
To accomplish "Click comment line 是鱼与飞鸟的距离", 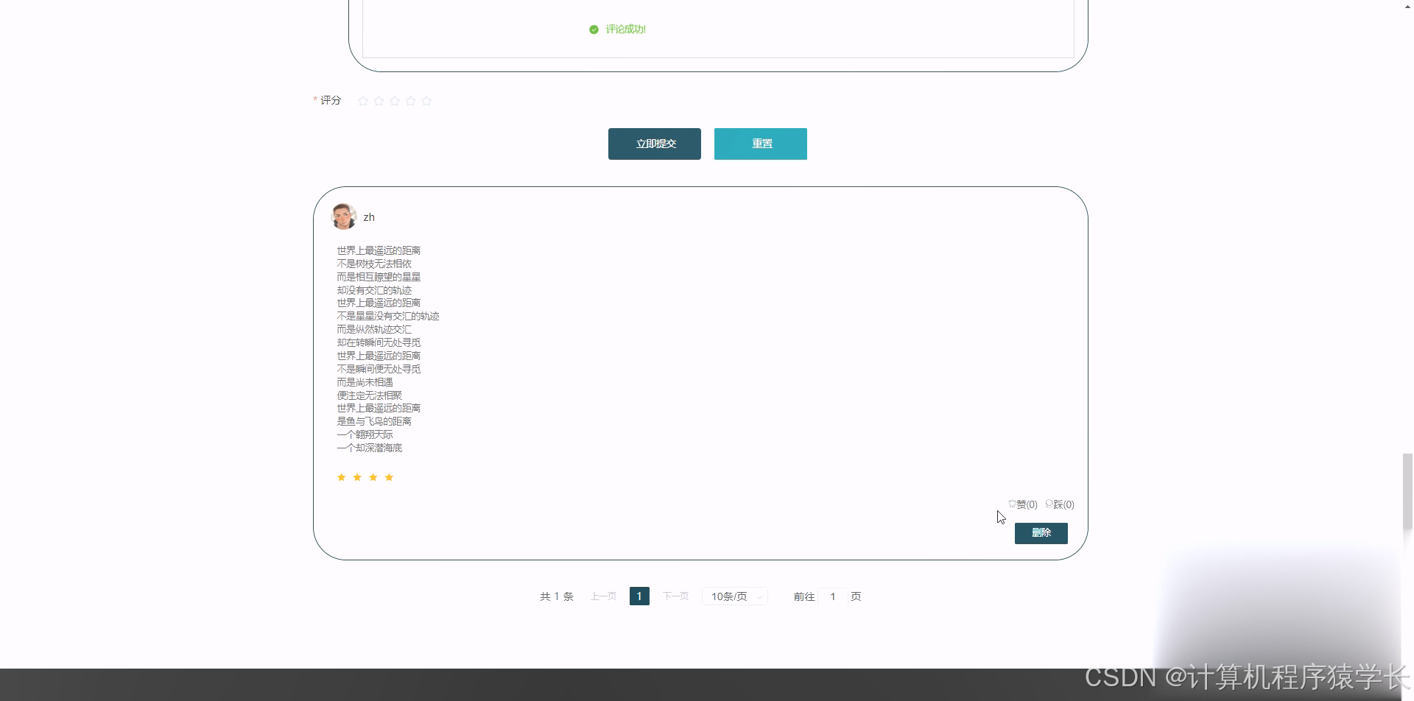I will 374,421.
